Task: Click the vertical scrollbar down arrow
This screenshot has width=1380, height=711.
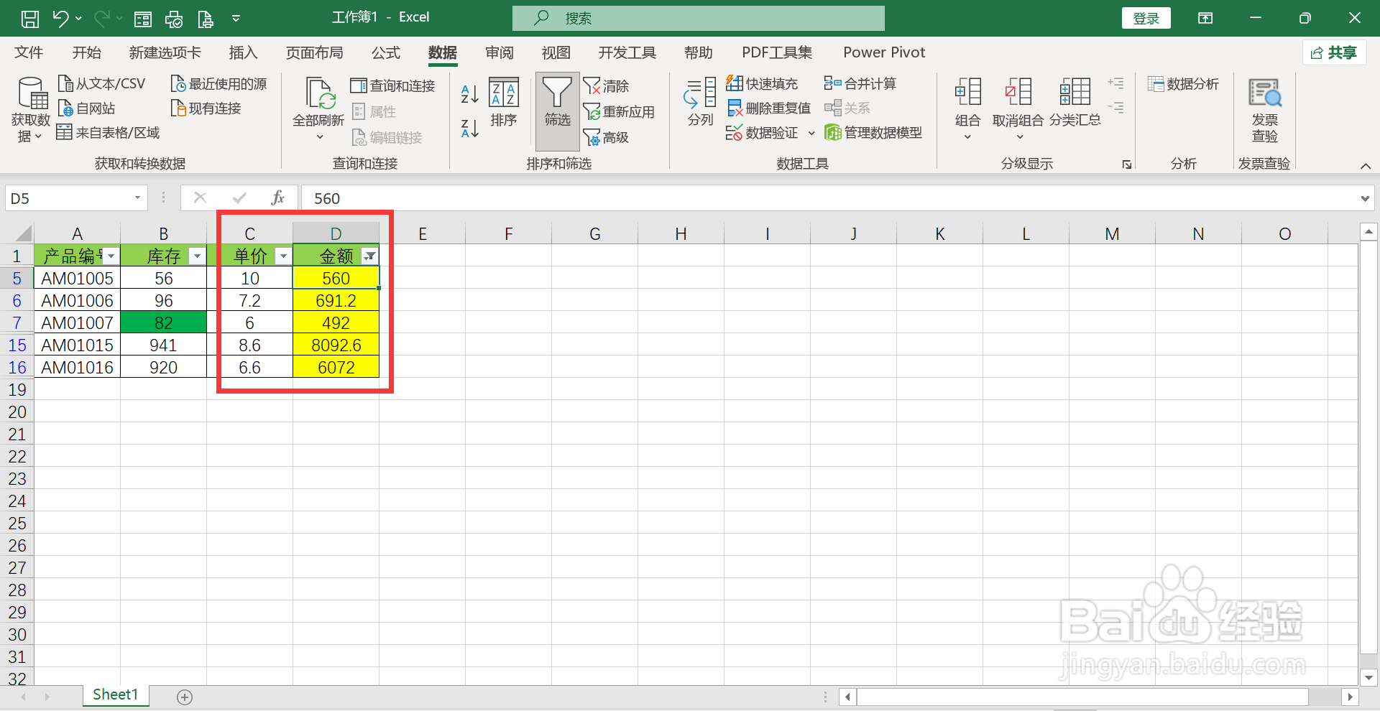Action: [x=1368, y=677]
